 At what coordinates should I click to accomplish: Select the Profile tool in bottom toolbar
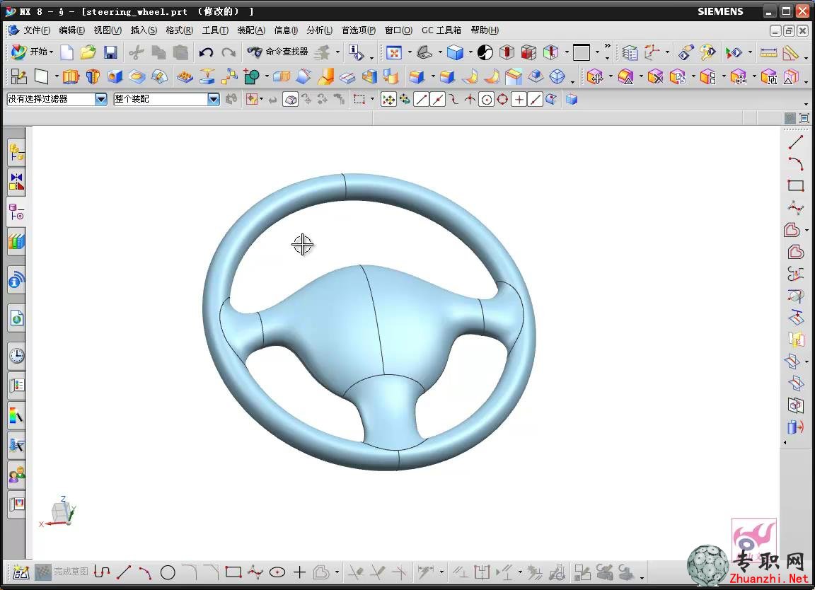click(x=102, y=572)
